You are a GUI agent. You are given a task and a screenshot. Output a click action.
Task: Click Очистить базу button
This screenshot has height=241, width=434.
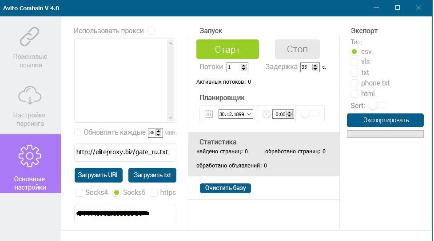click(x=225, y=188)
